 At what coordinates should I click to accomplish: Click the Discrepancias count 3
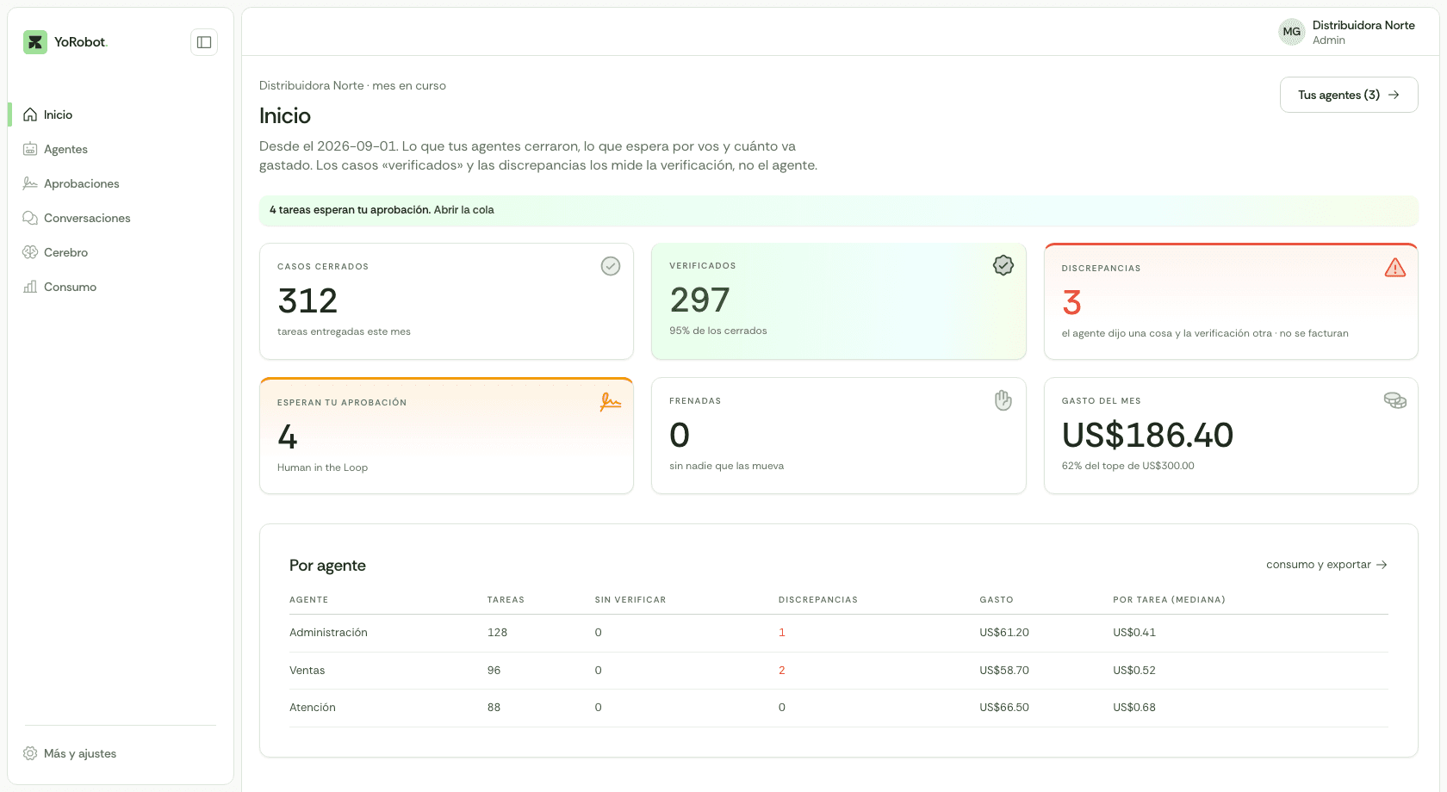pos(1071,302)
